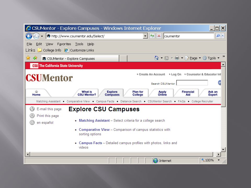
Task: Click the Add to Favorites icon
Action: coord(35,58)
